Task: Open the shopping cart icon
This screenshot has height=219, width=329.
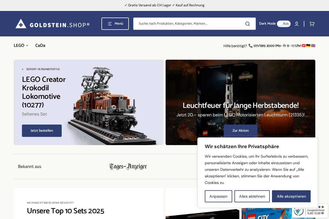Action: 312,24
